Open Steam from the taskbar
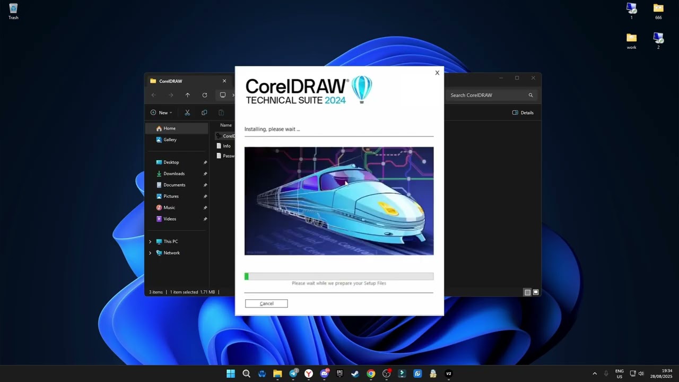Screen dimensions: 679x382 355,374
